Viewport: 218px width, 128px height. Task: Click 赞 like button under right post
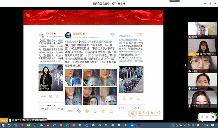click(x=137, y=108)
